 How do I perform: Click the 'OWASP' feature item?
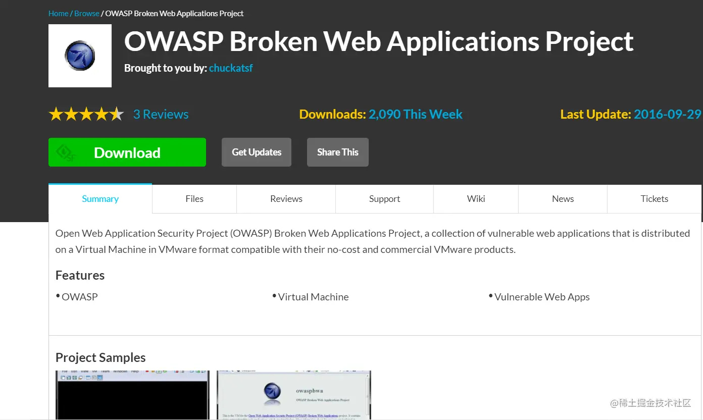(x=79, y=297)
